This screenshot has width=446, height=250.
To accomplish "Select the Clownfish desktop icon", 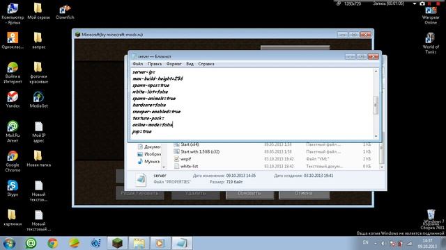I will (65, 12).
